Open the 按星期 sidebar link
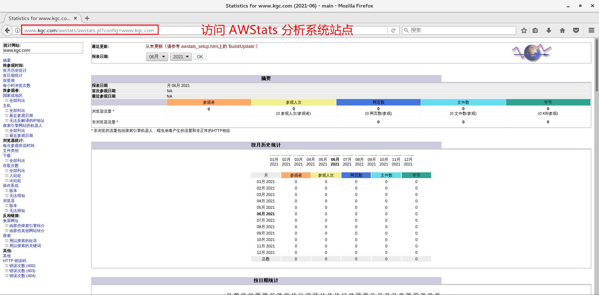Viewport: 599px width, 295px height. (x=9, y=80)
